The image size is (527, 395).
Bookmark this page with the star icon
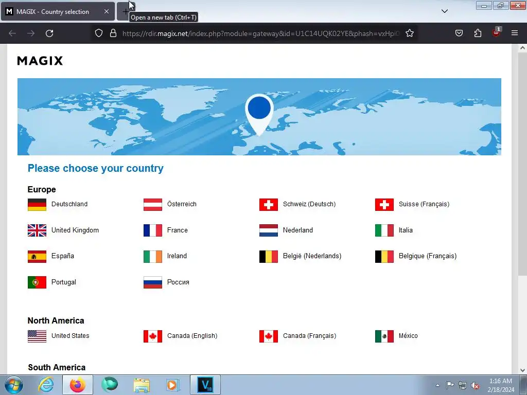click(409, 33)
